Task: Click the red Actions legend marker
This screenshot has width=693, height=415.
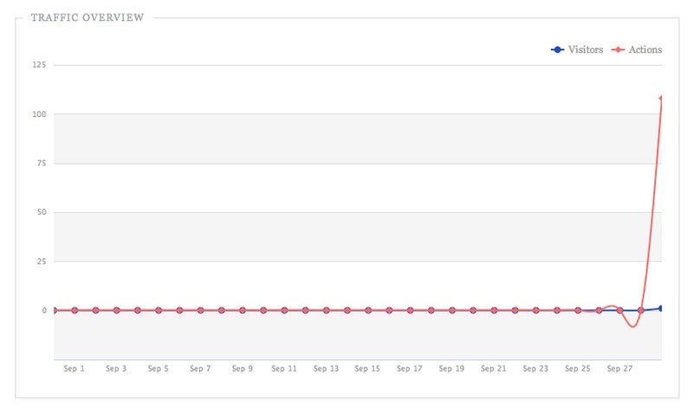Action: (x=619, y=49)
